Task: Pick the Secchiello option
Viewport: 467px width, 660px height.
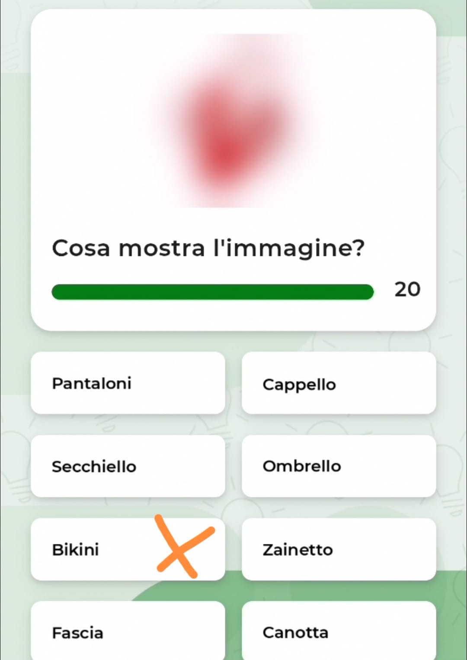Action: pyautogui.click(x=128, y=466)
